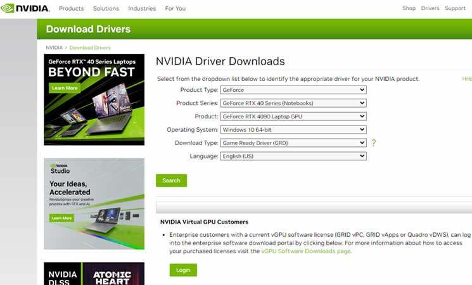The image size is (472, 285).
Task: Click Learn More on RTX 40 Series banner
Action: 65,88
